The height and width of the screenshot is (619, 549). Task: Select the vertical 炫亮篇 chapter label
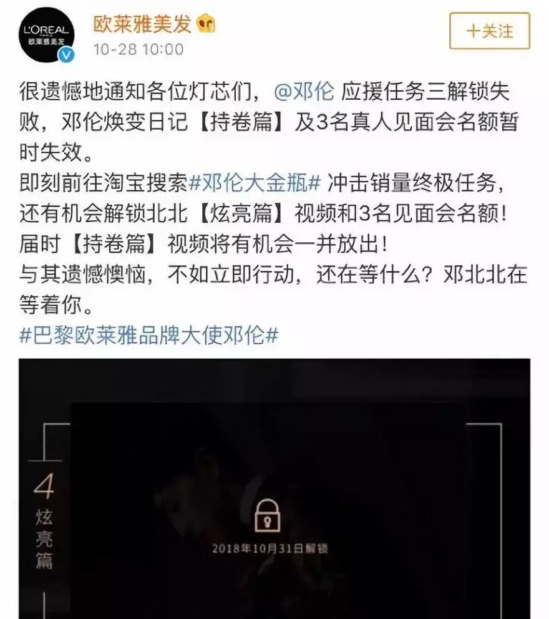tap(44, 539)
